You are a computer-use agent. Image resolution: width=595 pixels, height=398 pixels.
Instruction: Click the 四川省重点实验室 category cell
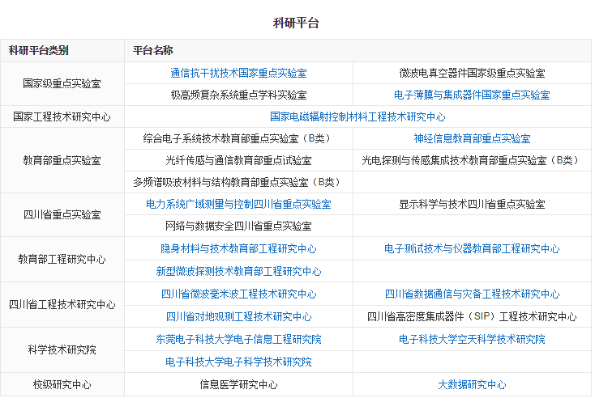(x=62, y=215)
